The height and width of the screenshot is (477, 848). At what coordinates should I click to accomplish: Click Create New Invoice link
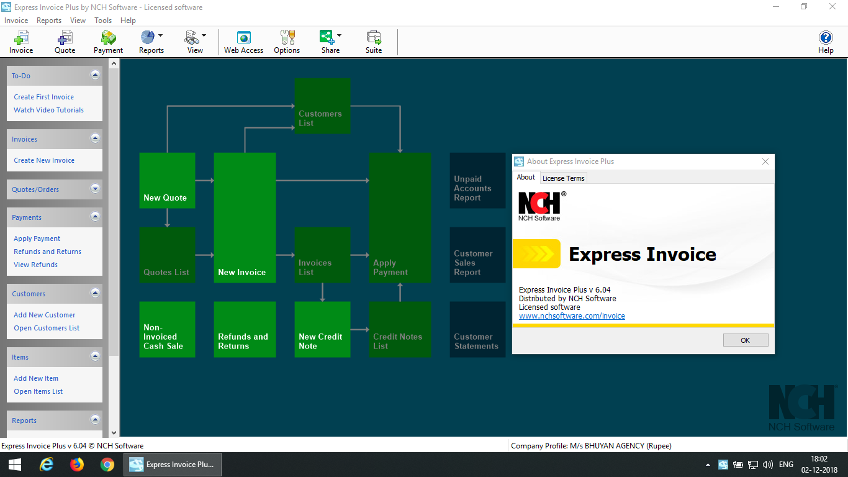tap(44, 160)
